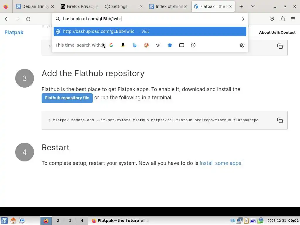The image size is (300, 225).
Task: Open About Us & Contact link
Action: [x=277, y=32]
